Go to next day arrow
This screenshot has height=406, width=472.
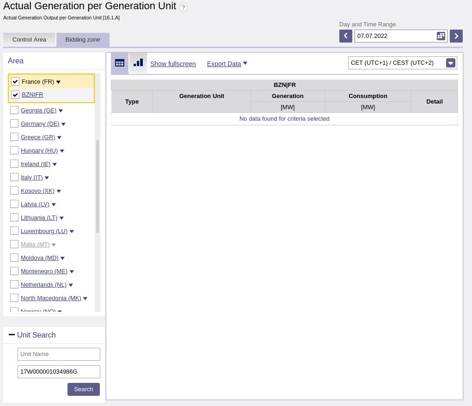pyautogui.click(x=456, y=36)
